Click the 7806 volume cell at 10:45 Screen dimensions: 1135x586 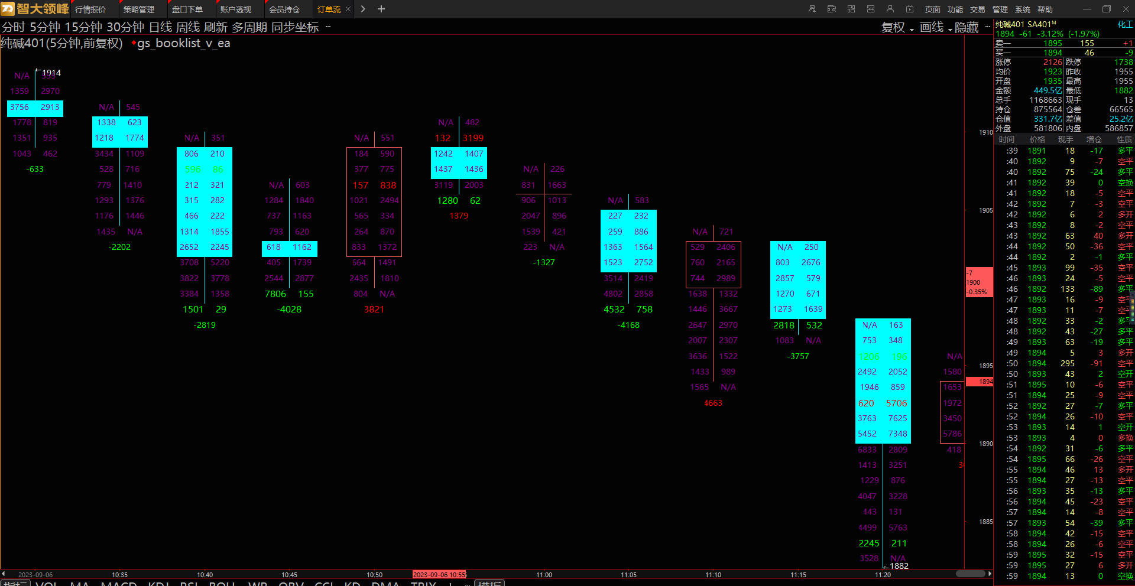275,294
